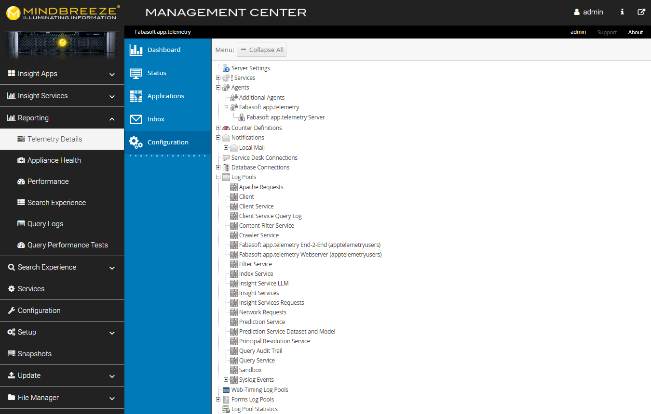651x414 pixels.
Task: Click the Applications grid icon
Action: point(136,96)
